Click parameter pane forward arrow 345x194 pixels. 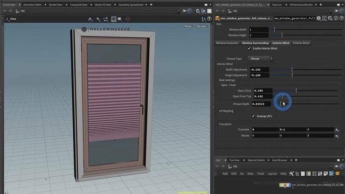click(223, 11)
